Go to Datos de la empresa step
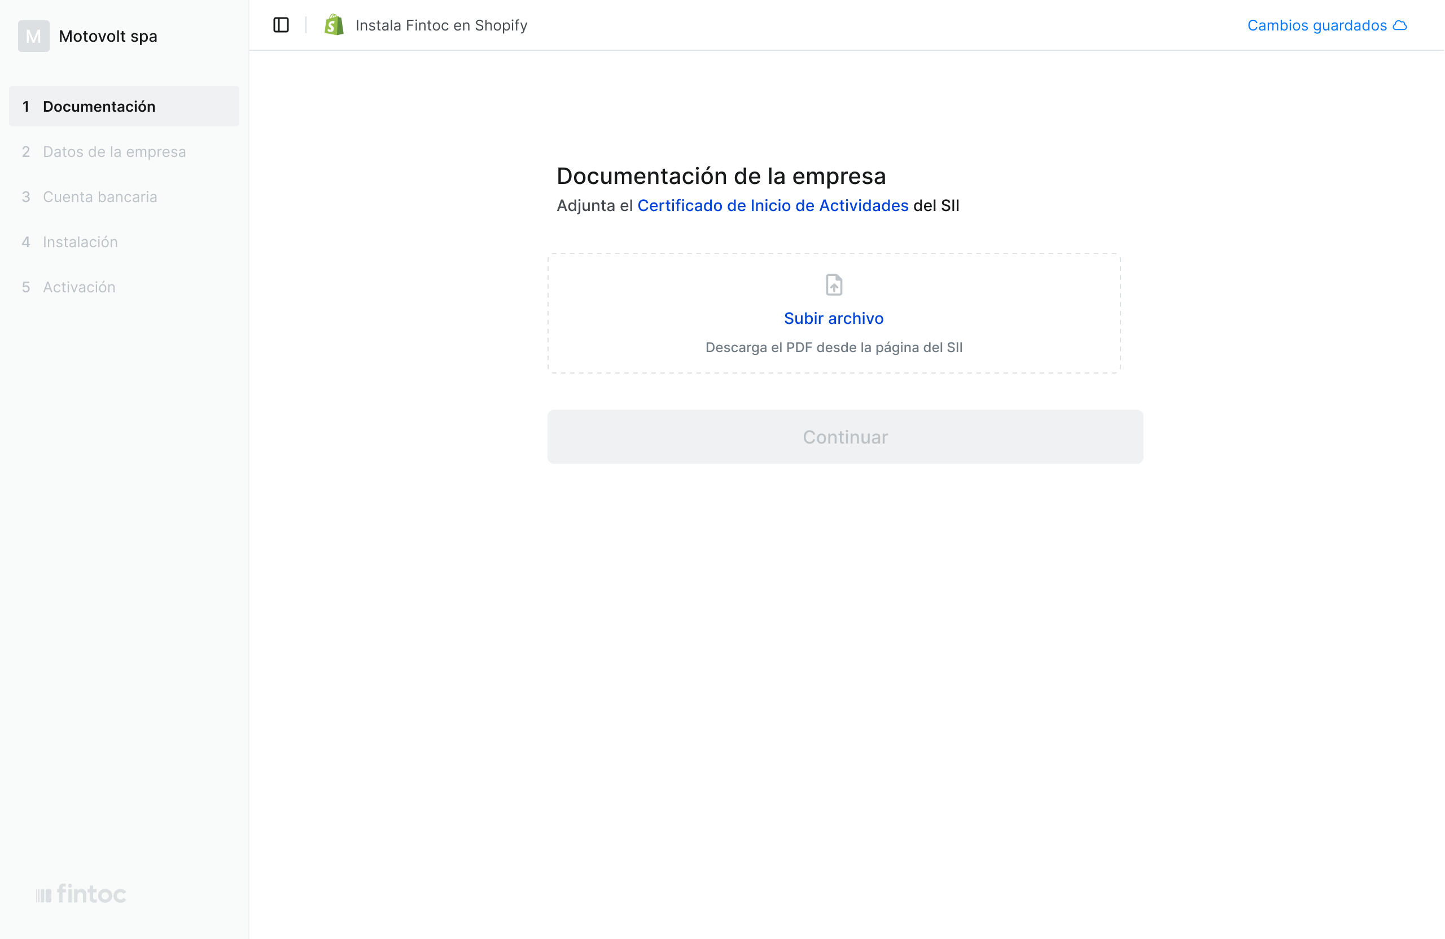 pos(114,152)
